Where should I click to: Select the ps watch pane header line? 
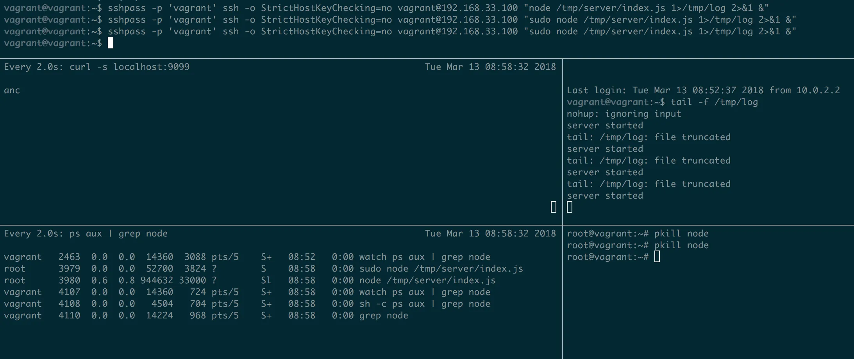[x=86, y=234]
